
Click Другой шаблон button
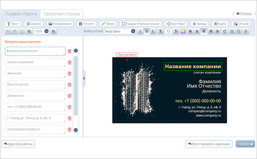(18, 144)
